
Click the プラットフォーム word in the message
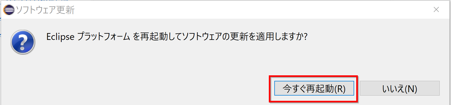tap(104, 36)
